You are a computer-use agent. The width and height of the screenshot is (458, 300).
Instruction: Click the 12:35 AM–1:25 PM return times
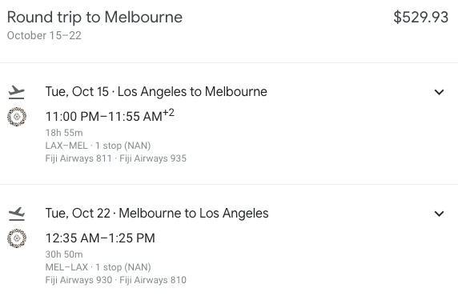(100, 238)
